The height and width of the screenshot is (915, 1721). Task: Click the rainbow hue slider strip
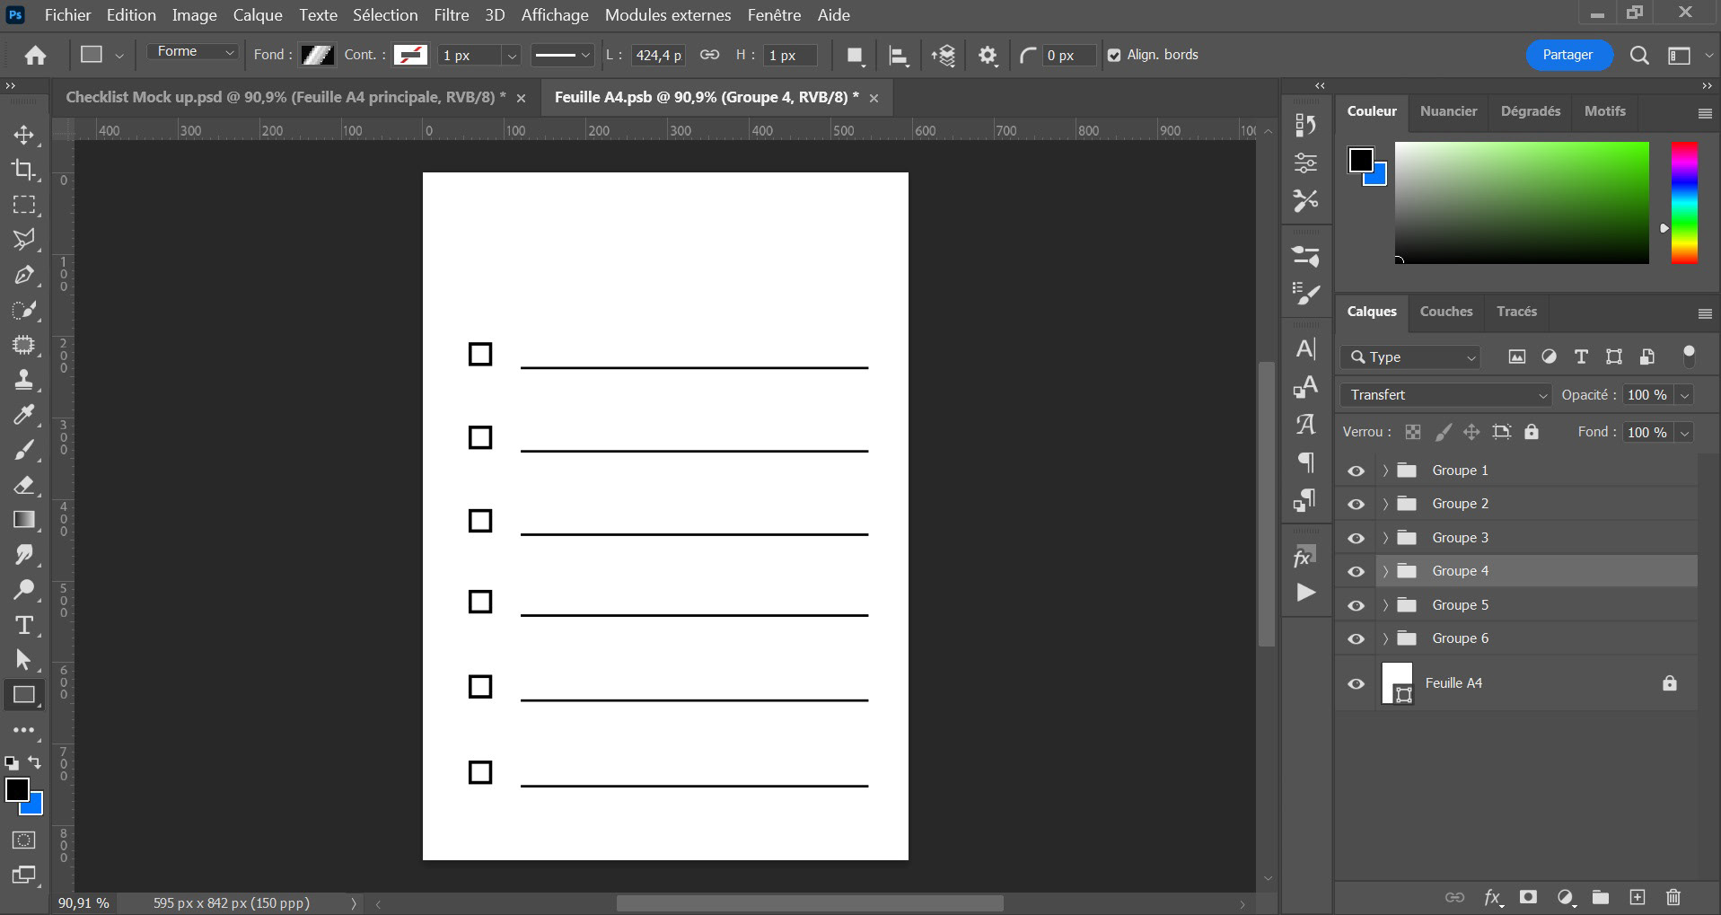(1684, 203)
